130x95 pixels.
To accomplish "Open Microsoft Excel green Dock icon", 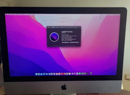I will pos(82,74).
